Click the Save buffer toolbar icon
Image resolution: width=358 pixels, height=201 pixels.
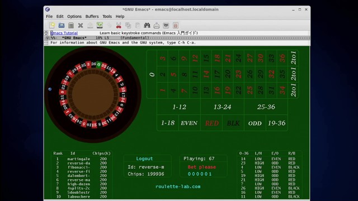pyautogui.click(x=90, y=25)
